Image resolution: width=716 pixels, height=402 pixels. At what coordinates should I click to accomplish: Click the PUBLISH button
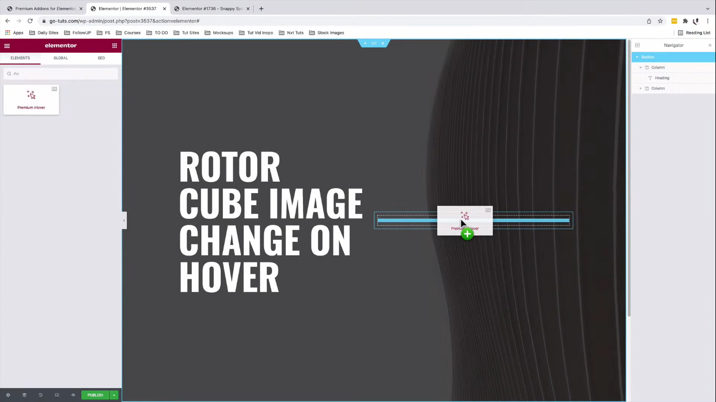coord(95,395)
